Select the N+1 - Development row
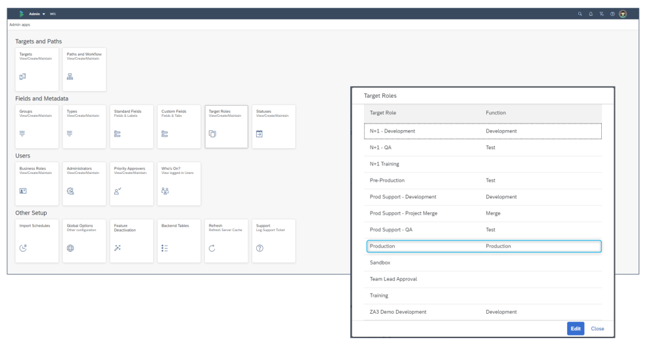657x348 pixels. 484,131
